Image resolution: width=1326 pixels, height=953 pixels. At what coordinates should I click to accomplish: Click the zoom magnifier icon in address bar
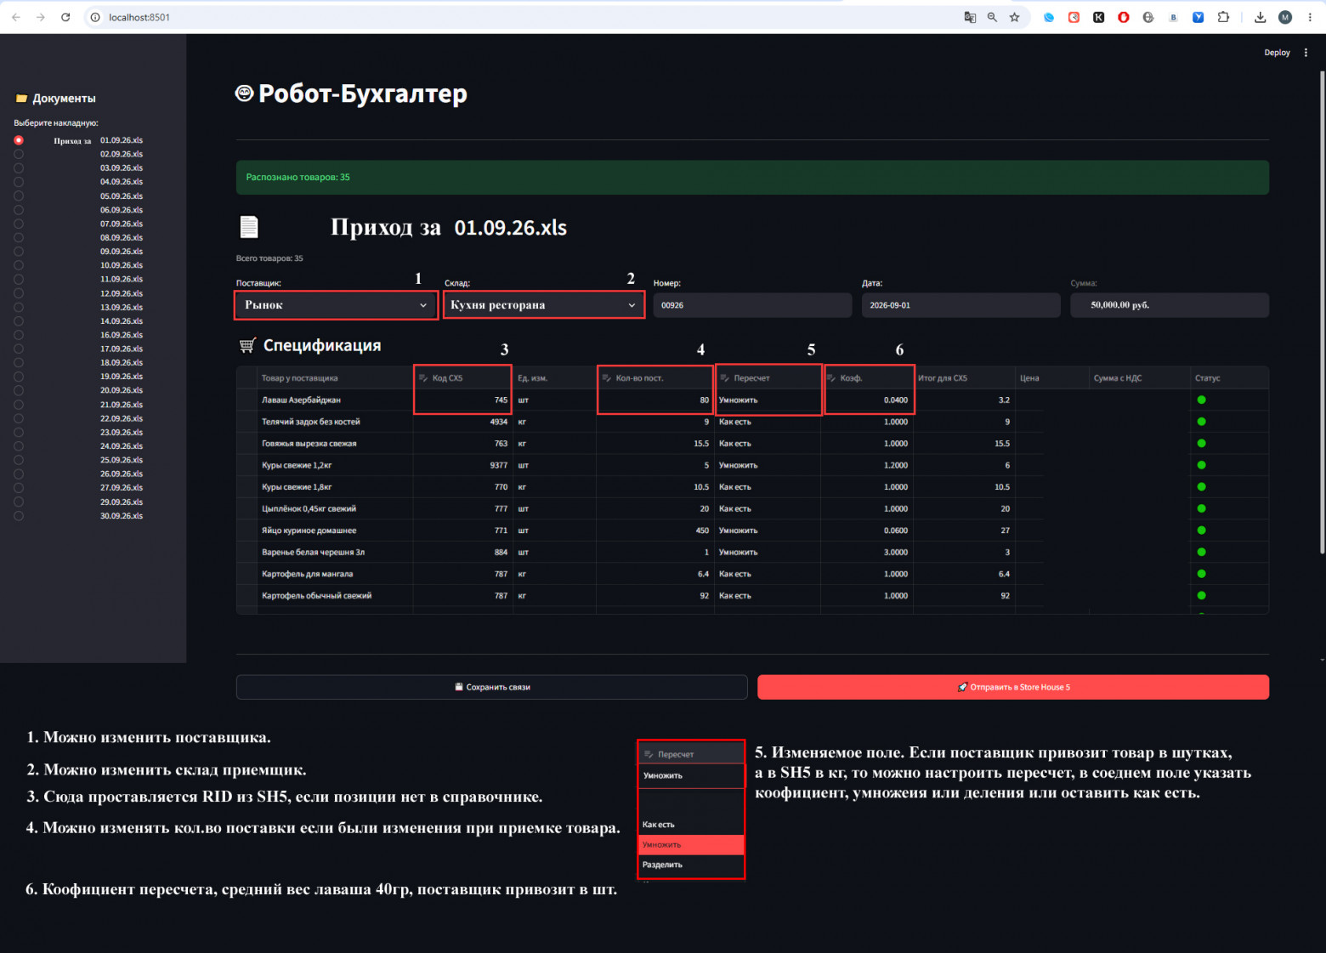(992, 17)
